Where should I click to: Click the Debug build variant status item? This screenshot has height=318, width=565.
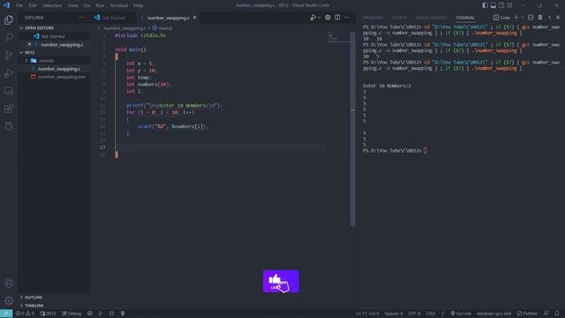[72, 314]
